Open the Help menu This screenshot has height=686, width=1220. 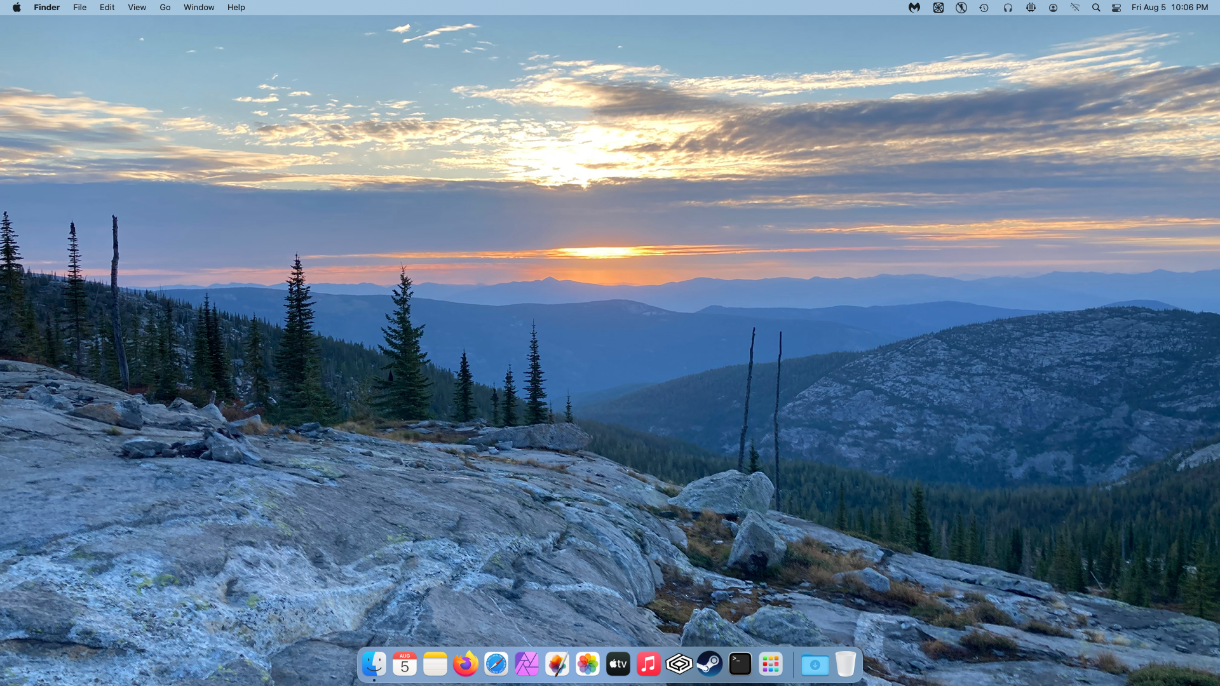click(x=236, y=8)
